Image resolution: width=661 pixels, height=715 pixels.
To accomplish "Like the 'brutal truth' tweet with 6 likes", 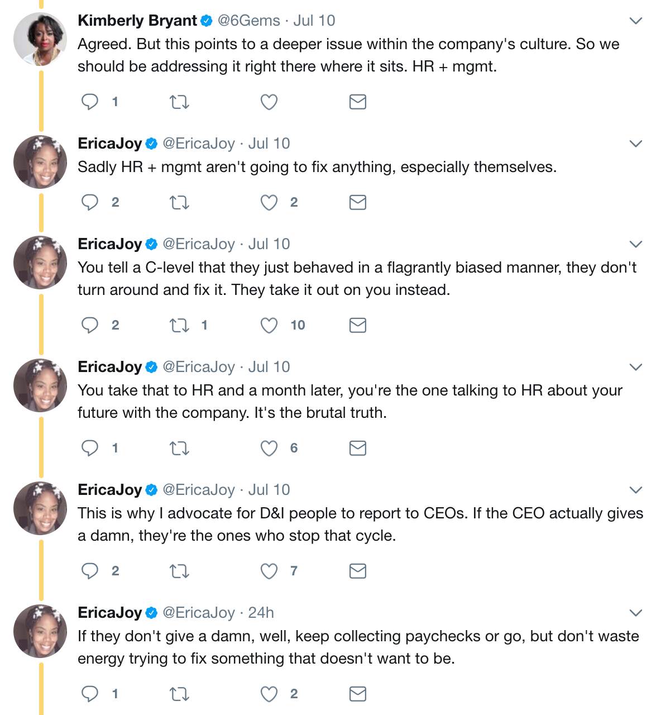I will pos(269,448).
